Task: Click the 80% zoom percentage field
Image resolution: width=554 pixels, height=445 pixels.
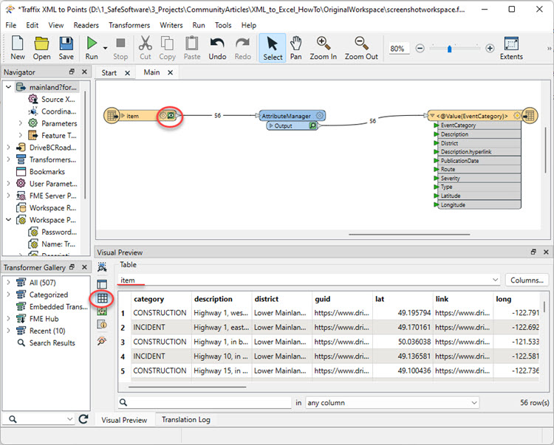Action: point(399,49)
